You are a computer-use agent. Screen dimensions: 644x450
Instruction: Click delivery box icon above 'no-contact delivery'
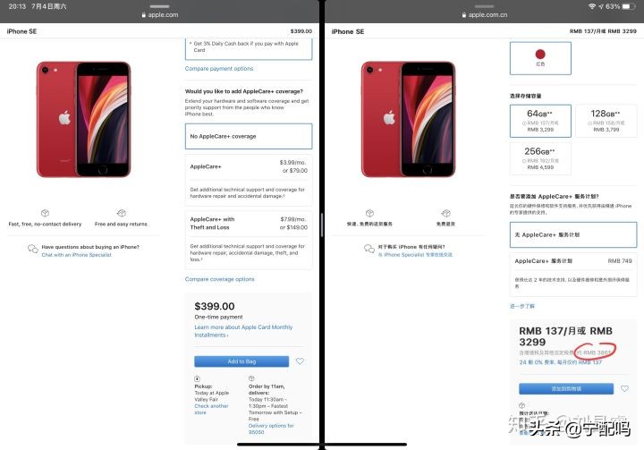45,213
